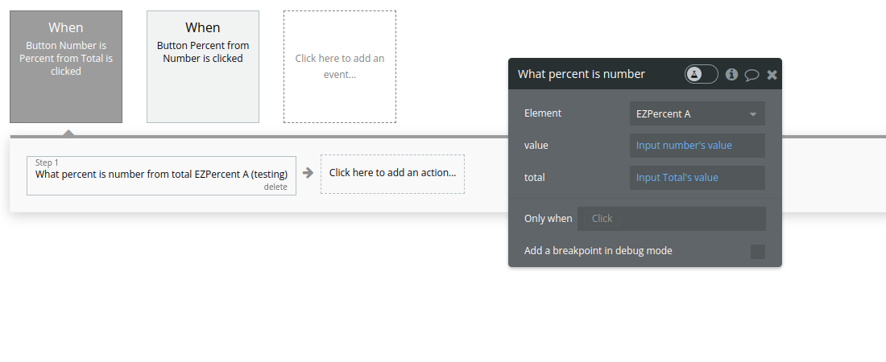Click the Element label in the panel
Screen dimensions: 886x362
coord(543,113)
